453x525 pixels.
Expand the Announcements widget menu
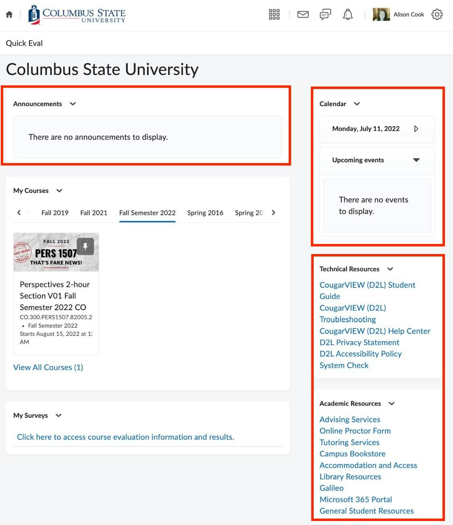pos(73,104)
